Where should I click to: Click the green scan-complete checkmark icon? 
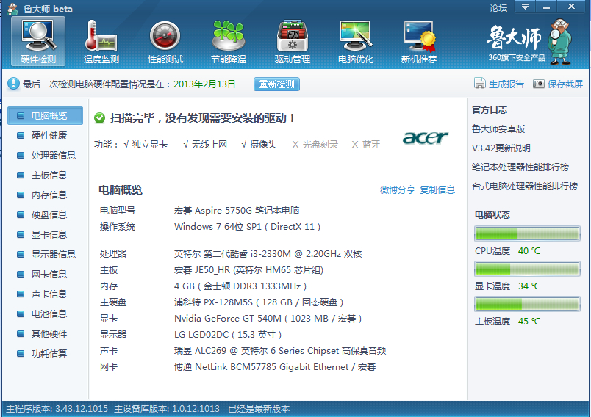click(99, 118)
